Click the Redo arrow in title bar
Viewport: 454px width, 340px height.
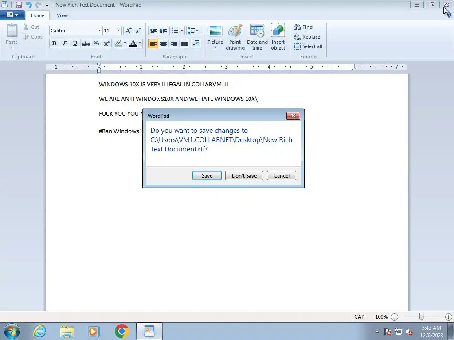click(38, 4)
